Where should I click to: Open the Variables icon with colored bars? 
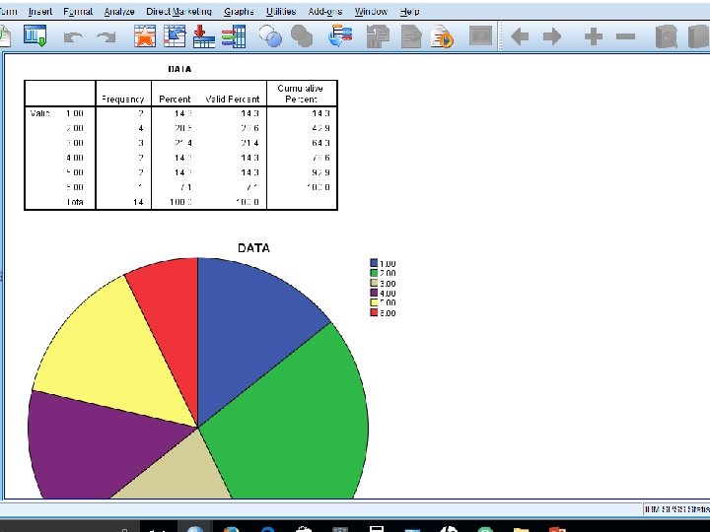[234, 36]
